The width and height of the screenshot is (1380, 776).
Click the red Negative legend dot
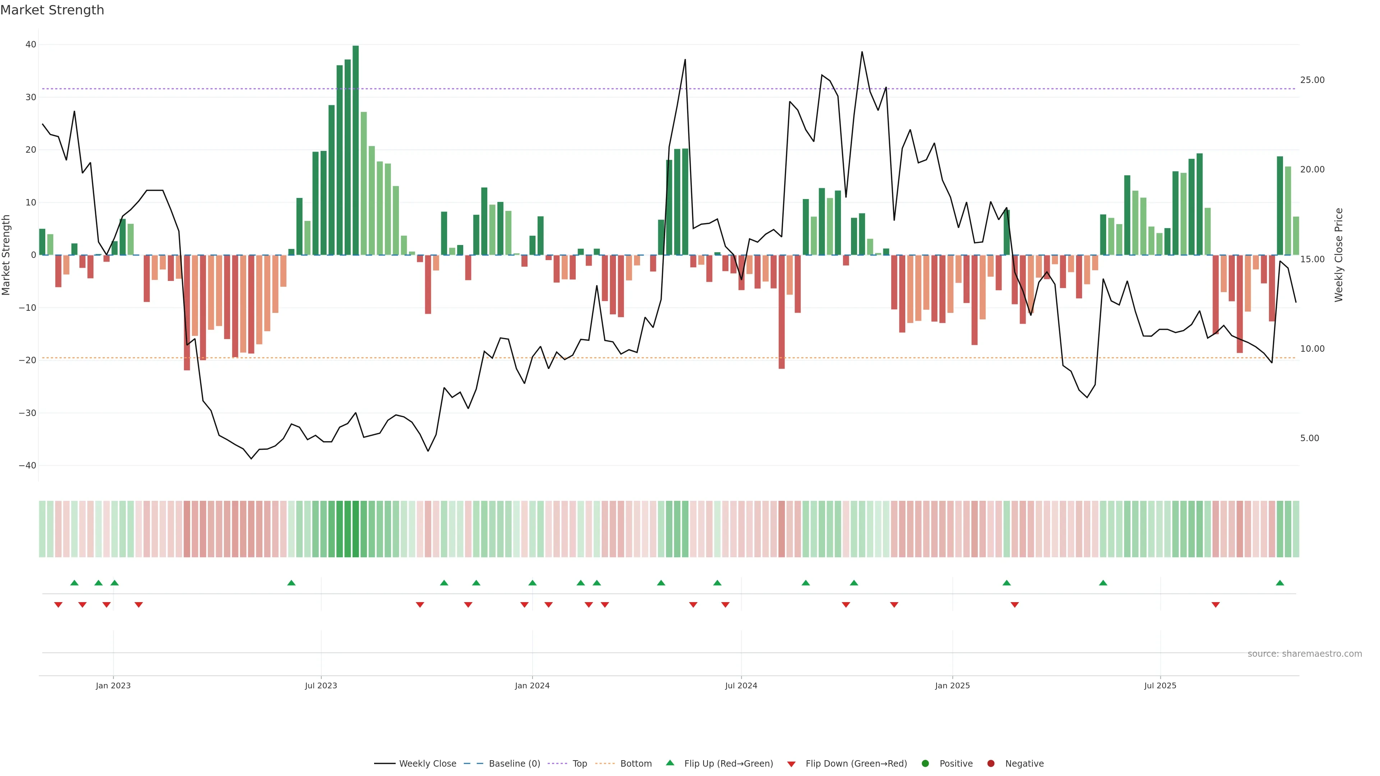(x=990, y=764)
